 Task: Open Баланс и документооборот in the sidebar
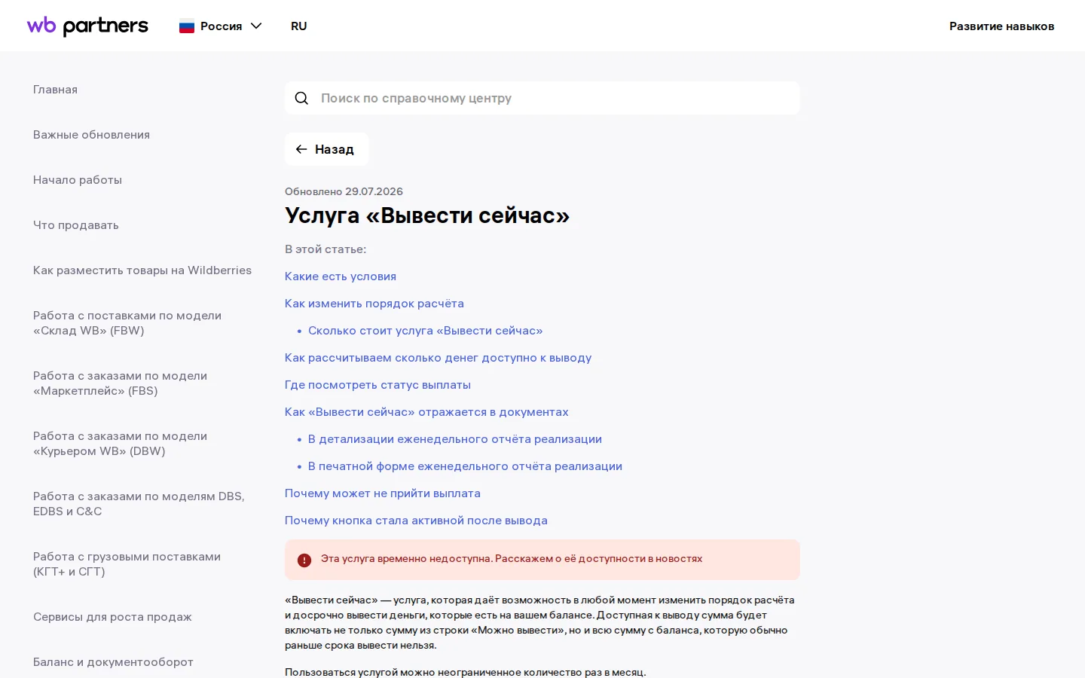click(x=113, y=662)
